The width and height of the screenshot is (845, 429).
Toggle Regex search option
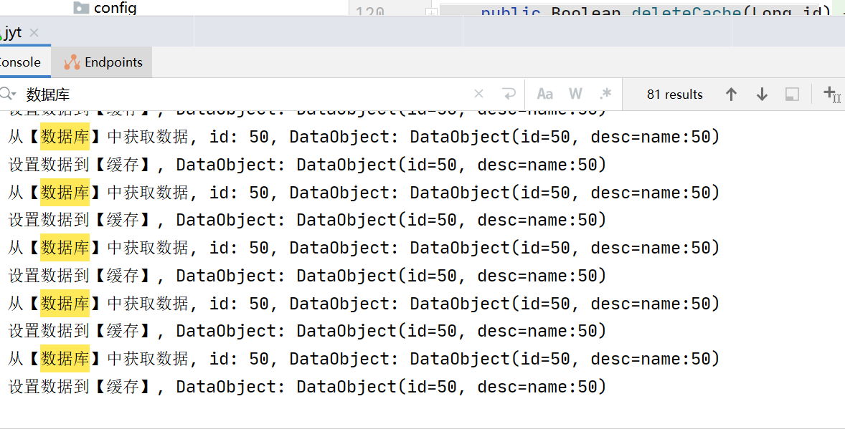605,94
